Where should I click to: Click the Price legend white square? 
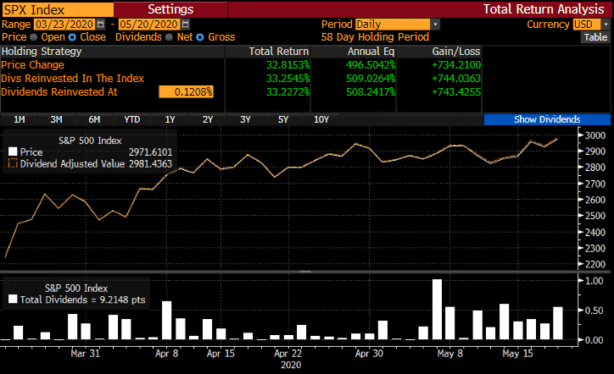pos(13,151)
